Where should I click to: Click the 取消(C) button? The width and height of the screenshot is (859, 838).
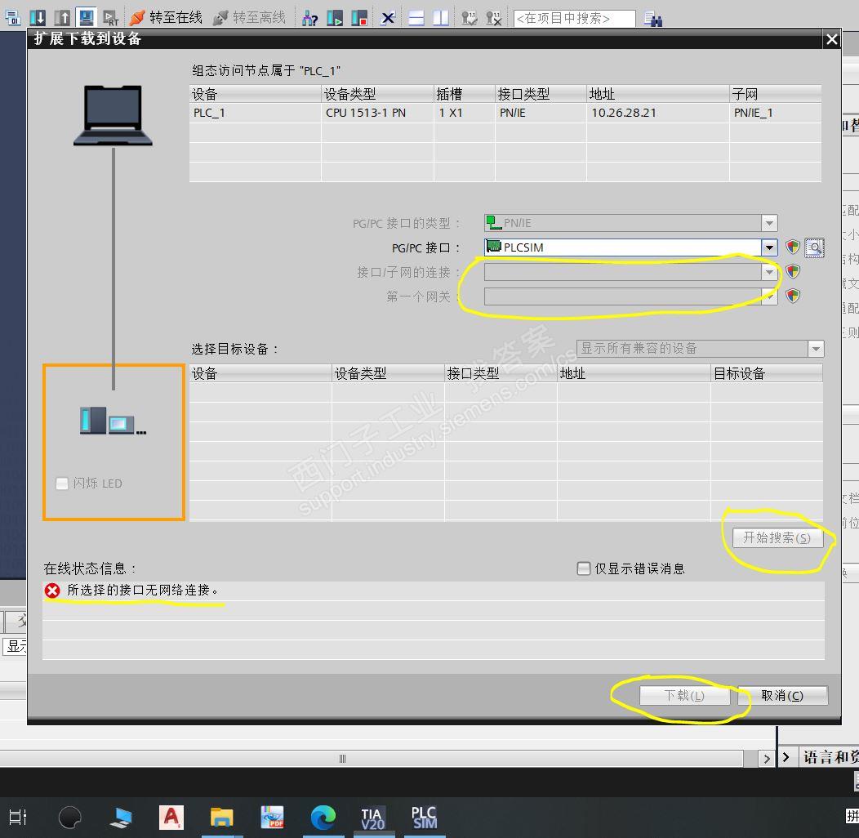coord(782,696)
